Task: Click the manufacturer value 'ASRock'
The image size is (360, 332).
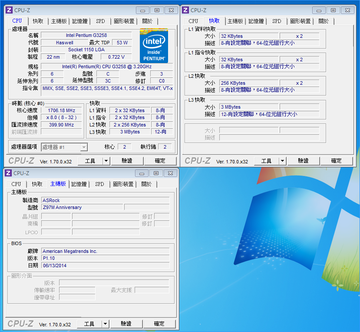Action: tap(106, 200)
